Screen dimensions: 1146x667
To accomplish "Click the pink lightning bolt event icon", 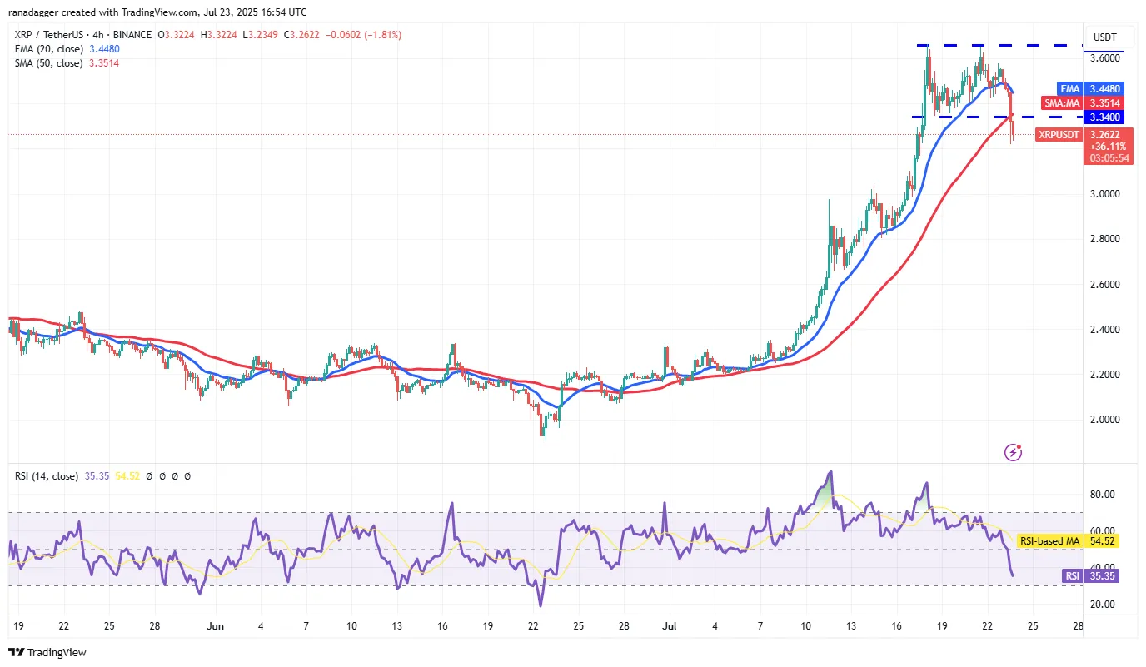I will [1014, 452].
